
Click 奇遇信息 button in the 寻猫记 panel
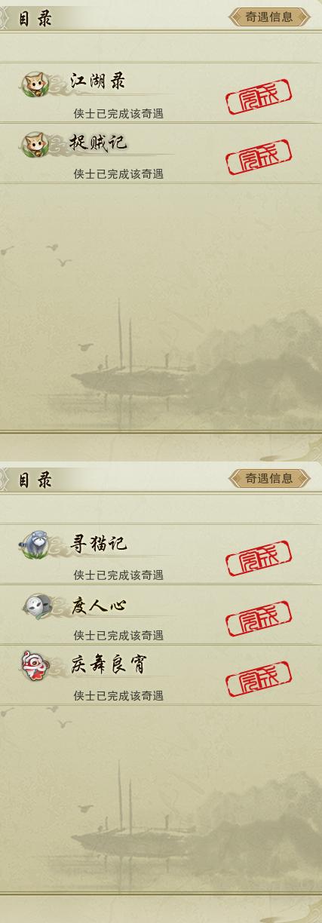[269, 478]
